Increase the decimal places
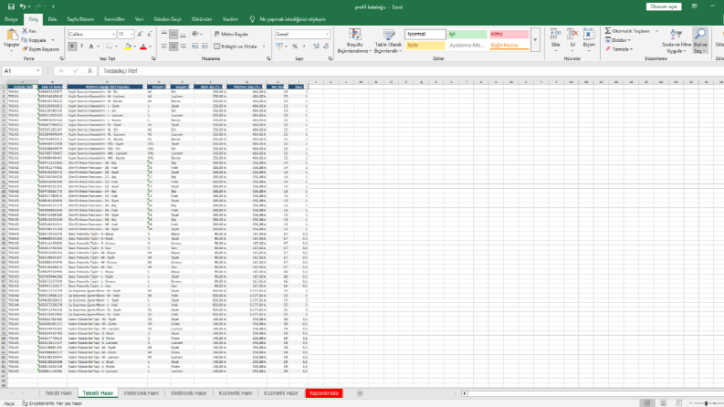 click(x=316, y=47)
